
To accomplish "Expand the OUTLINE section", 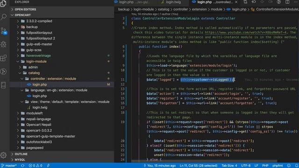I will (x=62, y=154).
